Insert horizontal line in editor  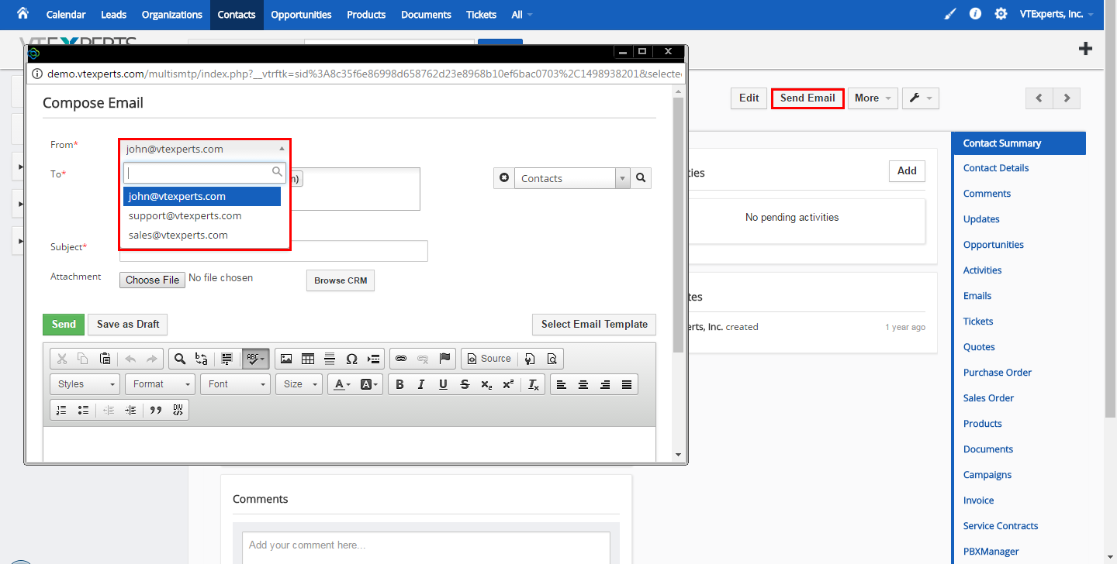click(330, 359)
